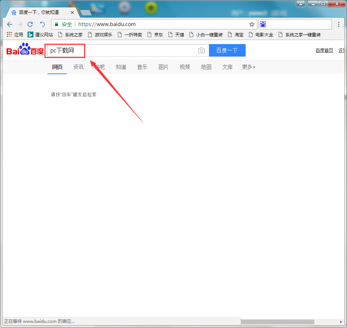Screen dimensions: 347x328
Task: Open the 系统之家一键重装 bookmark
Action: (x=299, y=35)
